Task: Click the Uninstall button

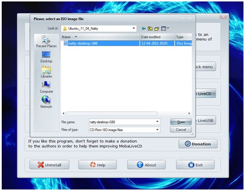Action: click(x=49, y=165)
